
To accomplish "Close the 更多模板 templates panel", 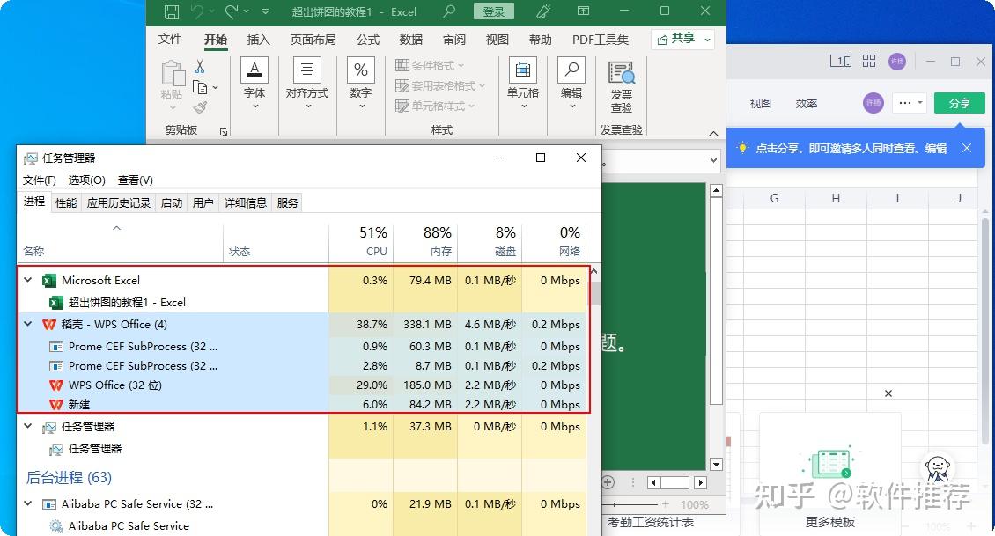I will (x=888, y=393).
